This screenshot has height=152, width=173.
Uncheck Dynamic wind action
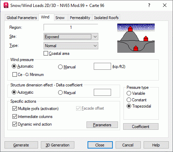(x=15, y=124)
